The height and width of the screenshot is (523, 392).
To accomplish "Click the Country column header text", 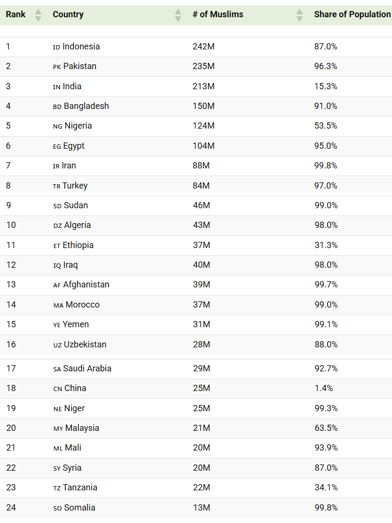I will point(68,14).
